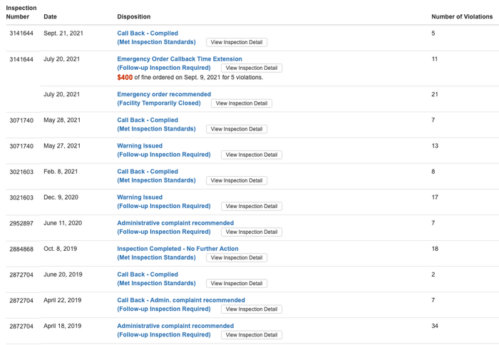View inspection detail for June 20, 2019
This screenshot has width=499, height=345.
tap(237, 283)
